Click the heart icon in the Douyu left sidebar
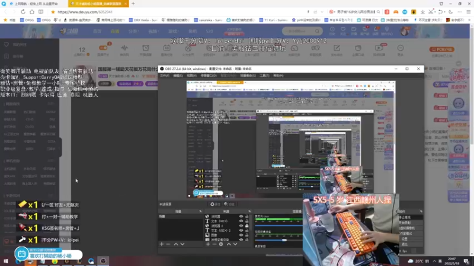Screen dimensions: 474x266 point(7,44)
